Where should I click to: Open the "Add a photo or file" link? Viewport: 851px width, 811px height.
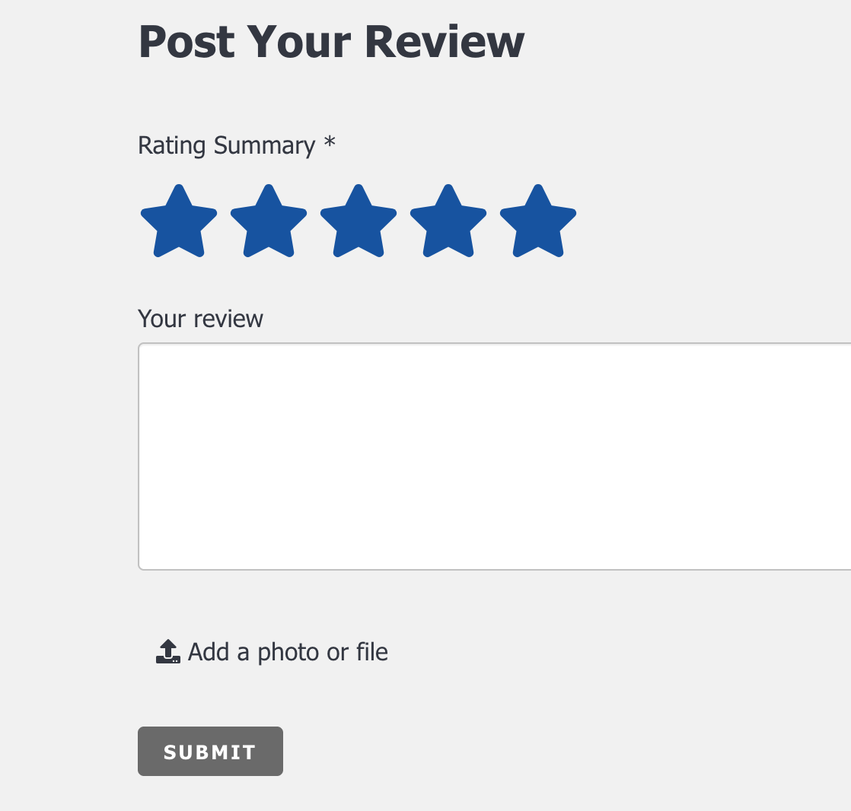288,652
